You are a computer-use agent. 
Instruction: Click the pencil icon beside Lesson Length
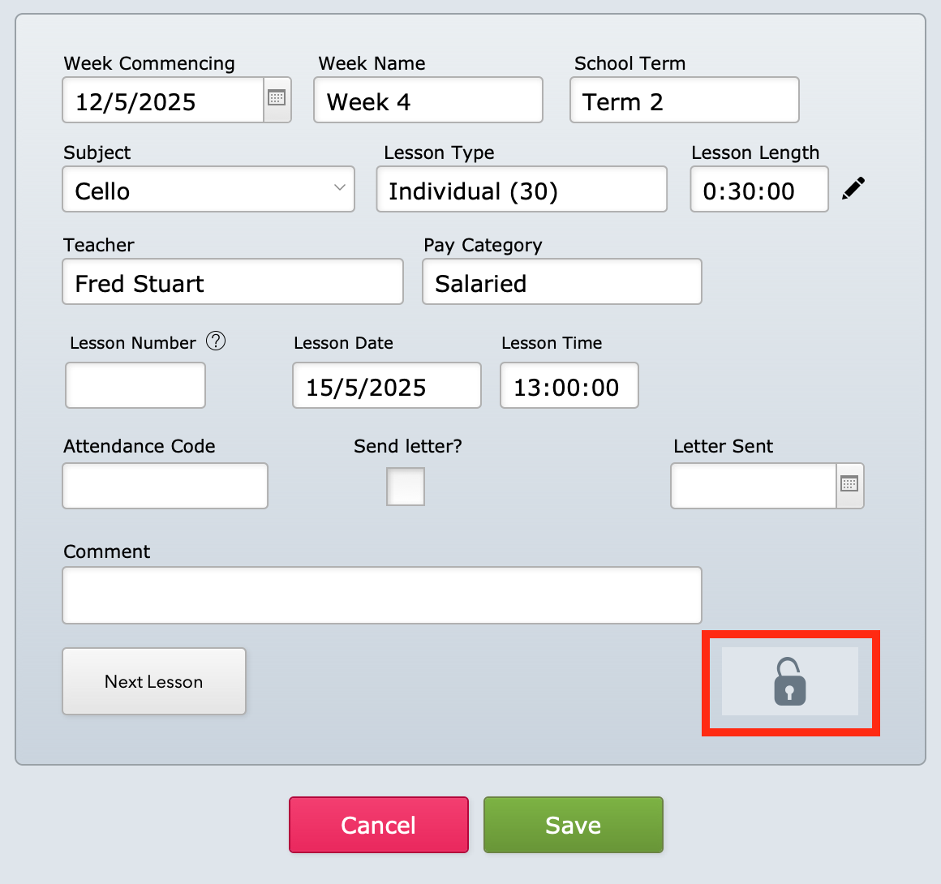click(x=853, y=188)
